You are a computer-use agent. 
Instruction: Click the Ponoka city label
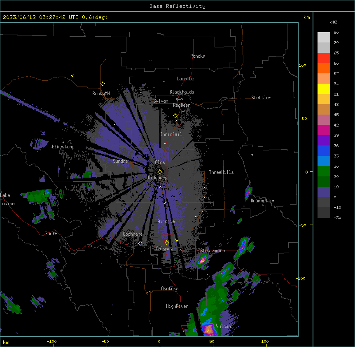198,56
